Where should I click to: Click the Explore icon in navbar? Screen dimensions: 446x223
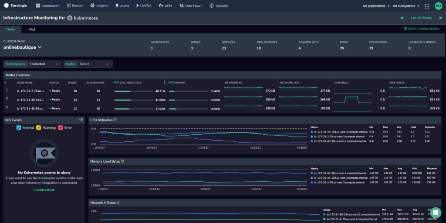tap(69, 5)
